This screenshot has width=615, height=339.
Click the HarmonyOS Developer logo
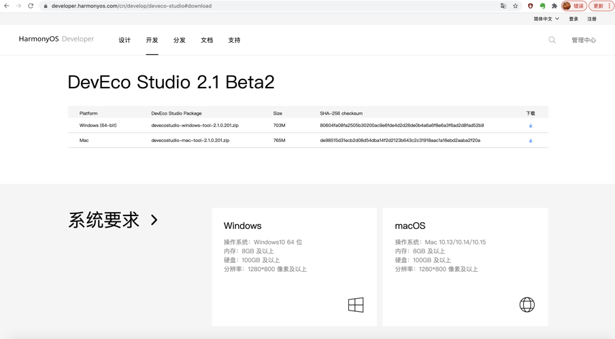pos(56,39)
